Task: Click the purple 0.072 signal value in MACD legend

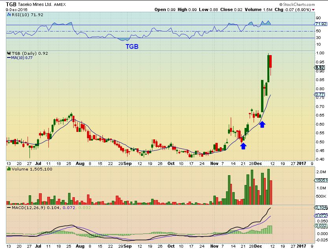Action: [69, 208]
